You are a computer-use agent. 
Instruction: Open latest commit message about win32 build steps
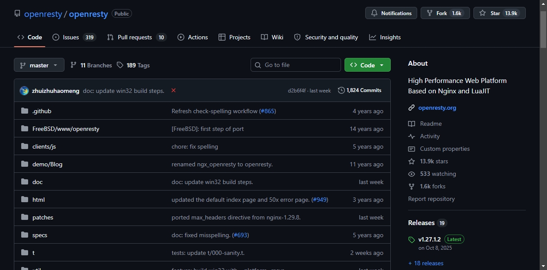point(124,91)
